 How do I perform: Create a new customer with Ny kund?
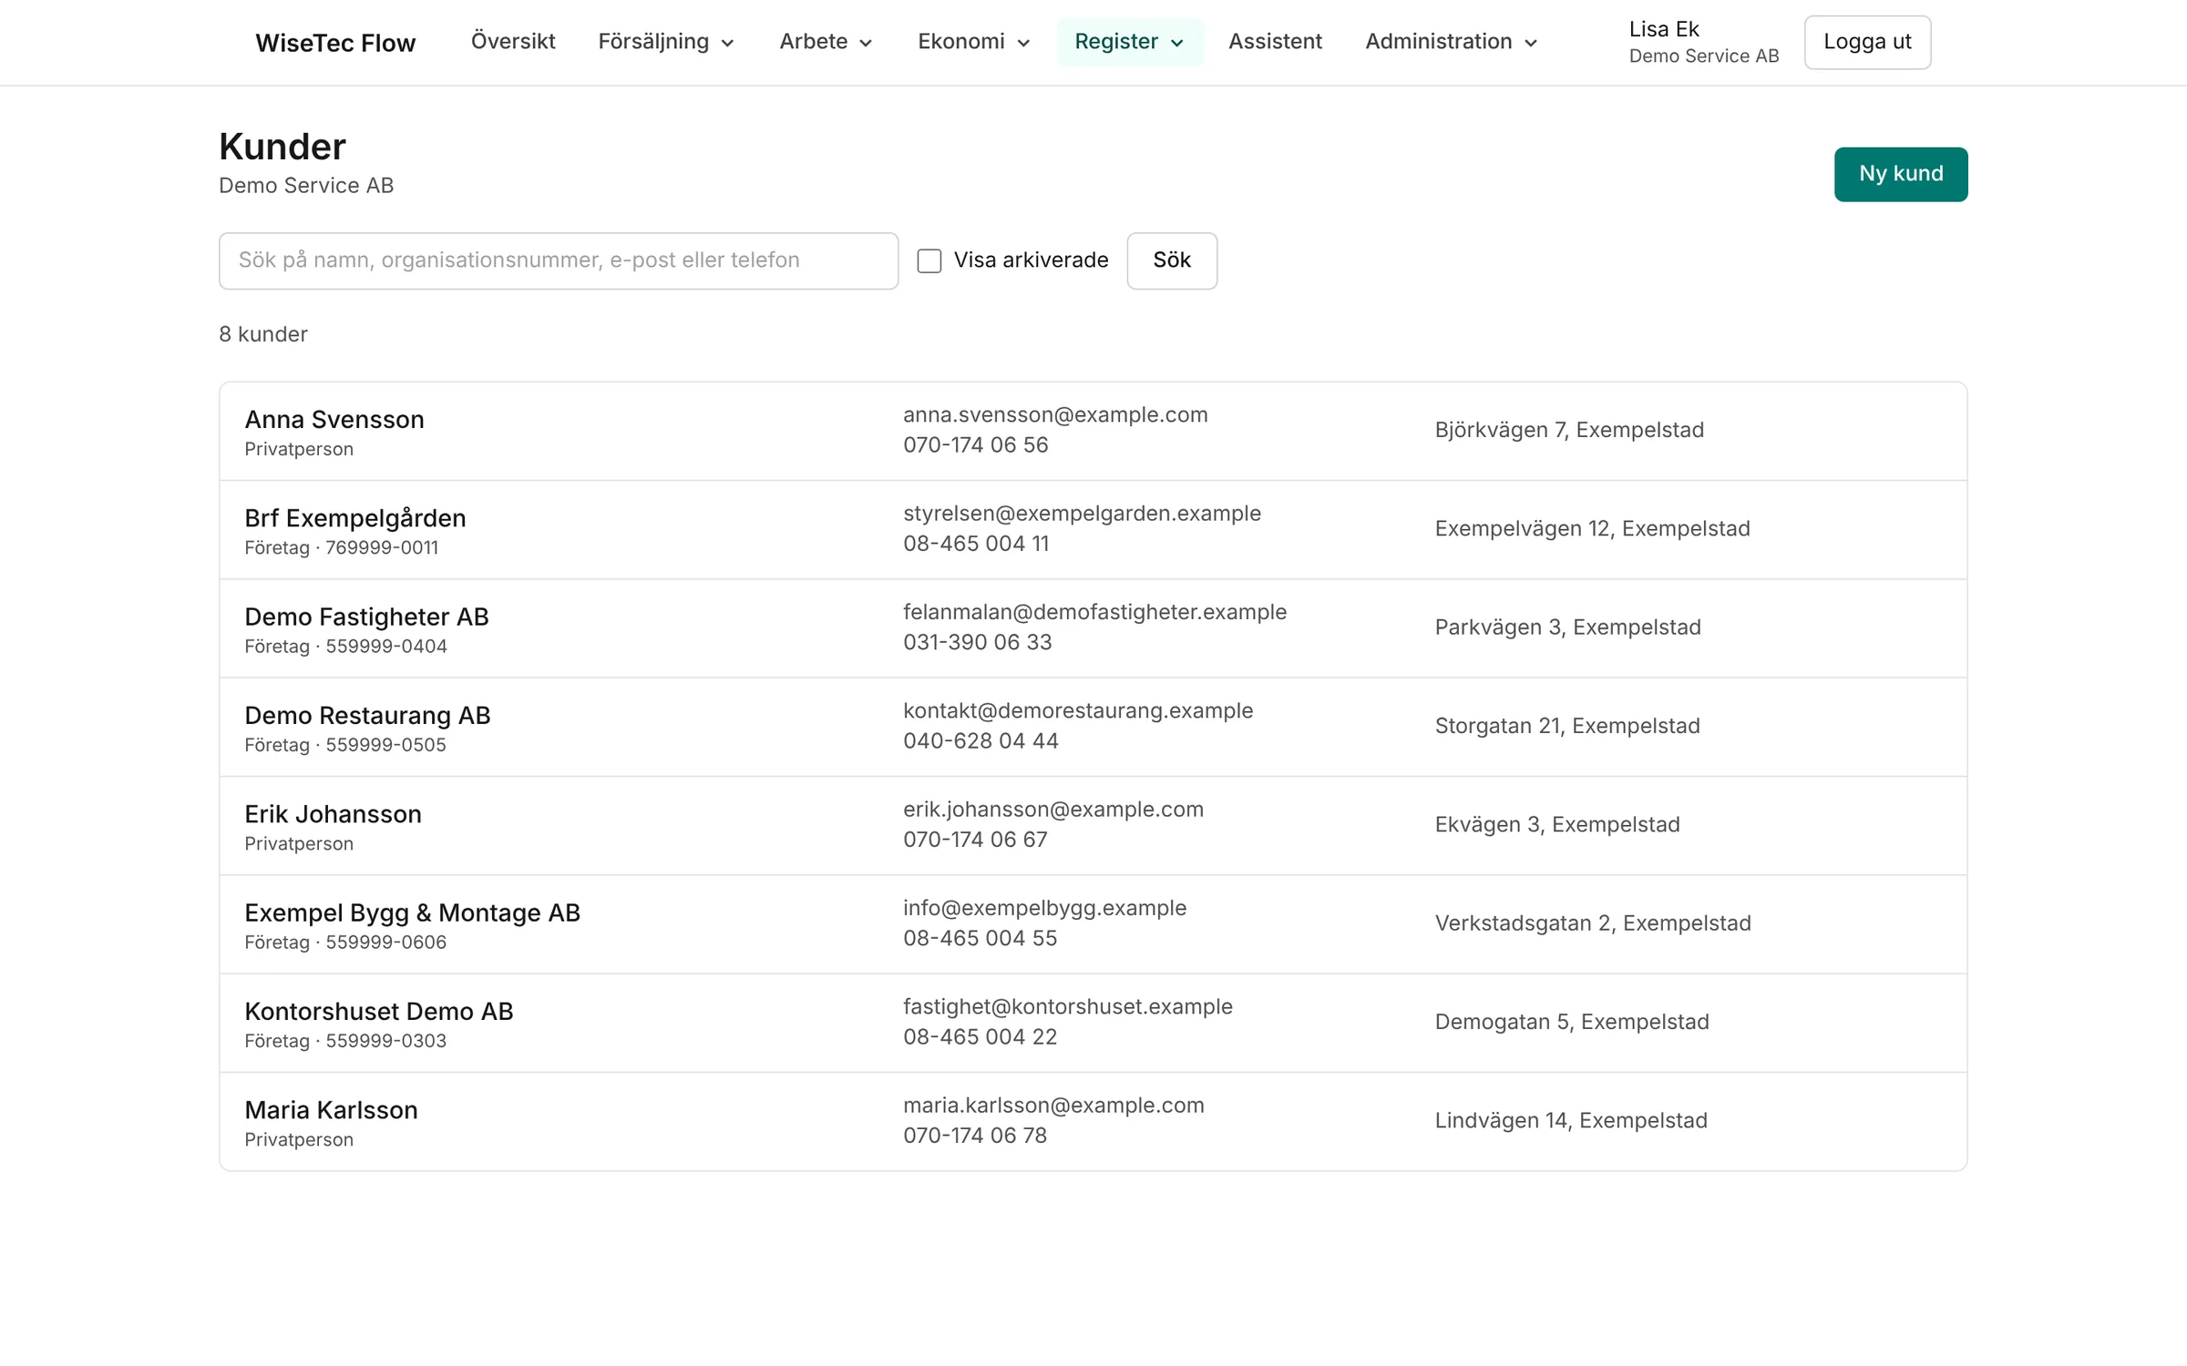[x=1901, y=174]
